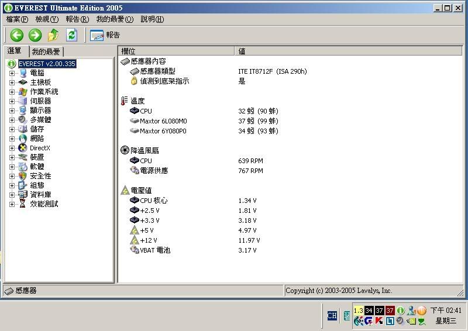The height and width of the screenshot is (331, 468).
Task: Click the ITE IT8712F sensor type value
Action: click(x=273, y=71)
